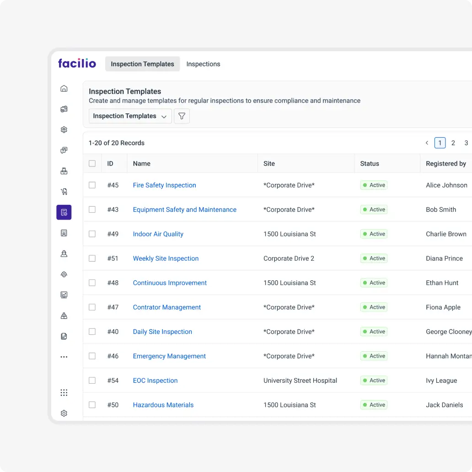Open the Indoor Air Quality template link
The image size is (472, 472).
coord(158,234)
